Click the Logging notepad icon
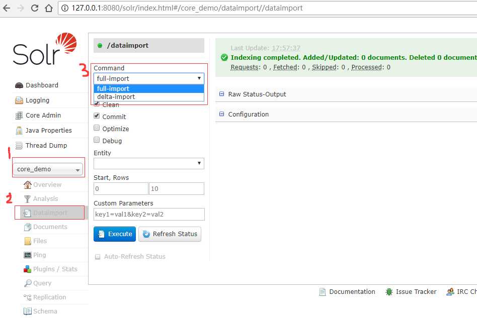Screen dimensions: 477x318 click(x=19, y=100)
